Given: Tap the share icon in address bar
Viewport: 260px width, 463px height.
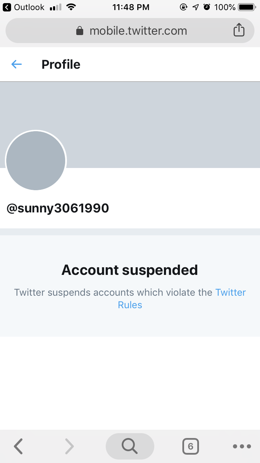Looking at the screenshot, I should pyautogui.click(x=239, y=31).
